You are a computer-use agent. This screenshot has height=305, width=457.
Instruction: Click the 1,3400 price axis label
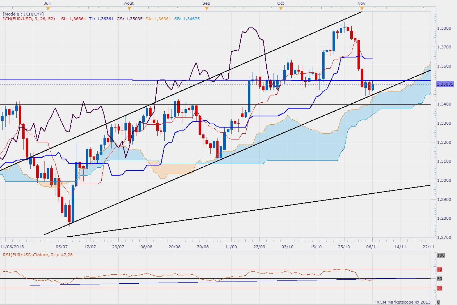443,104
